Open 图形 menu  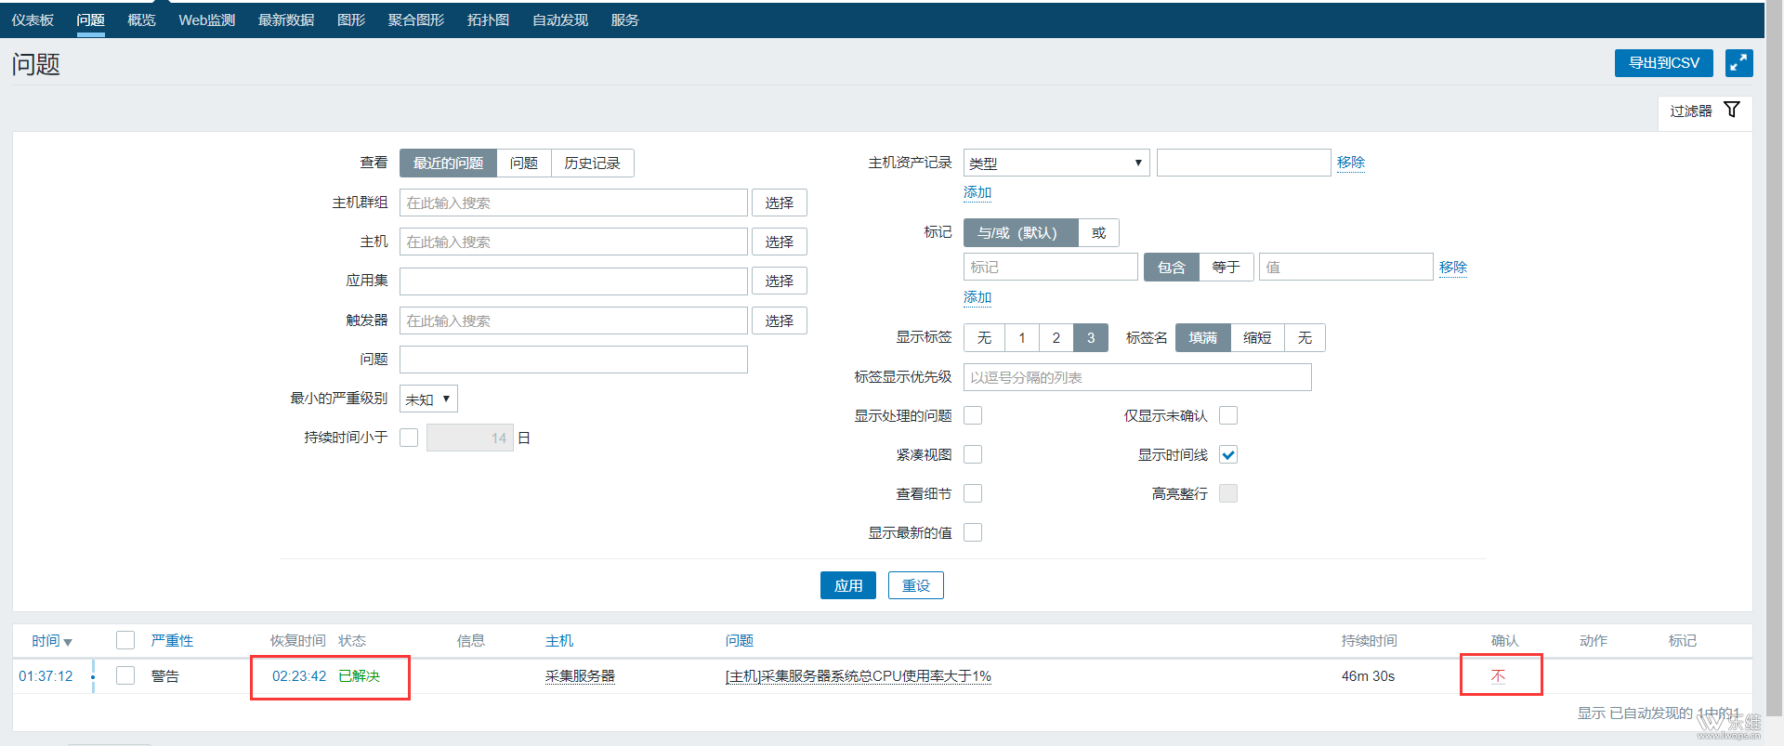coord(350,20)
